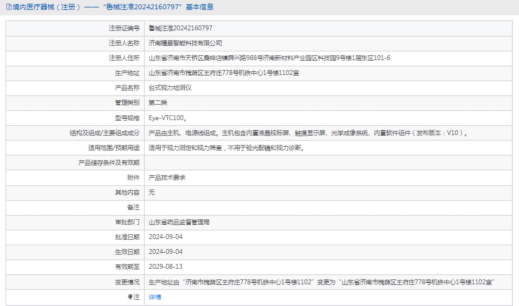The width and height of the screenshot is (519, 306).
Task: Click approval department 山东省药品监督管理局
Action: click(x=179, y=222)
